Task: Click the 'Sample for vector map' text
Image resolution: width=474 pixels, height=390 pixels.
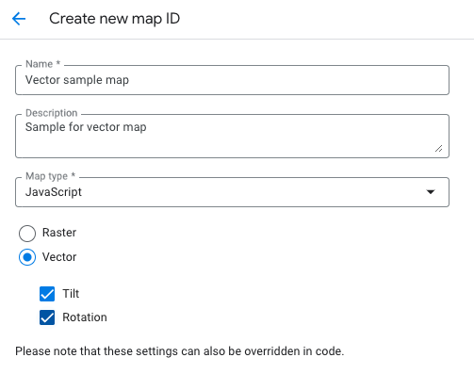Action: pyautogui.click(x=86, y=127)
